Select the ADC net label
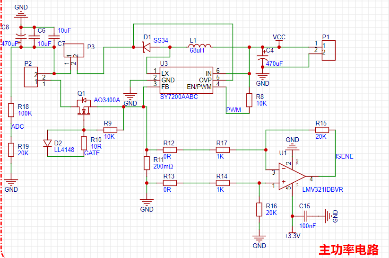Image resolution: width=389 pixels, height=258 pixels. click(17, 126)
